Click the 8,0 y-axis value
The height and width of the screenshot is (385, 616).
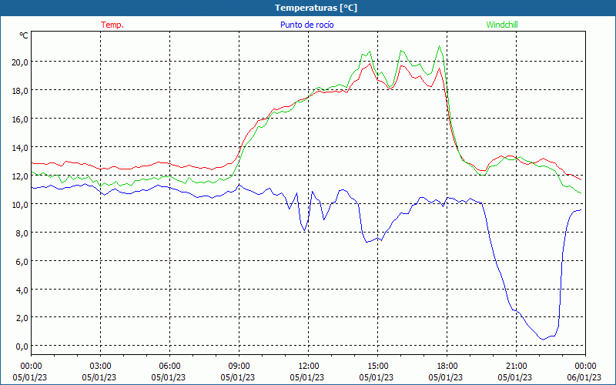22,233
